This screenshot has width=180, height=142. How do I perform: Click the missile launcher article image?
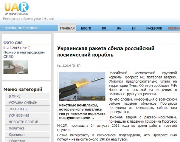click(82, 87)
